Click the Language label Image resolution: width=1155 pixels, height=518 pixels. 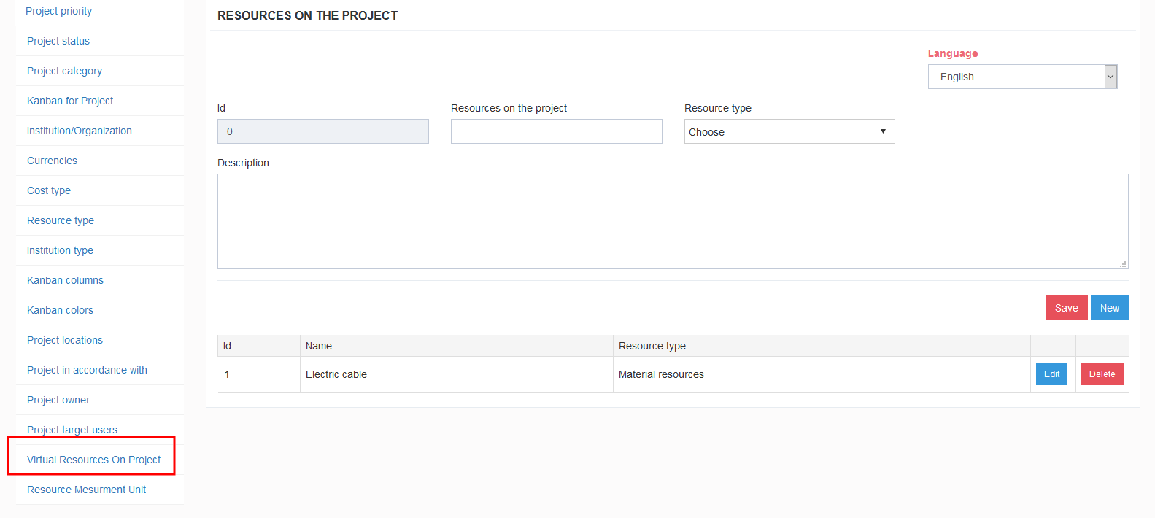[x=953, y=53]
